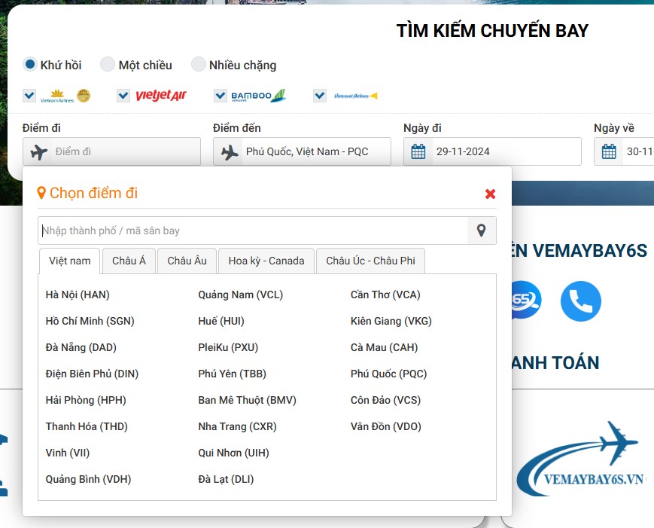Open the Ngày đi date picker

pyautogui.click(x=497, y=151)
